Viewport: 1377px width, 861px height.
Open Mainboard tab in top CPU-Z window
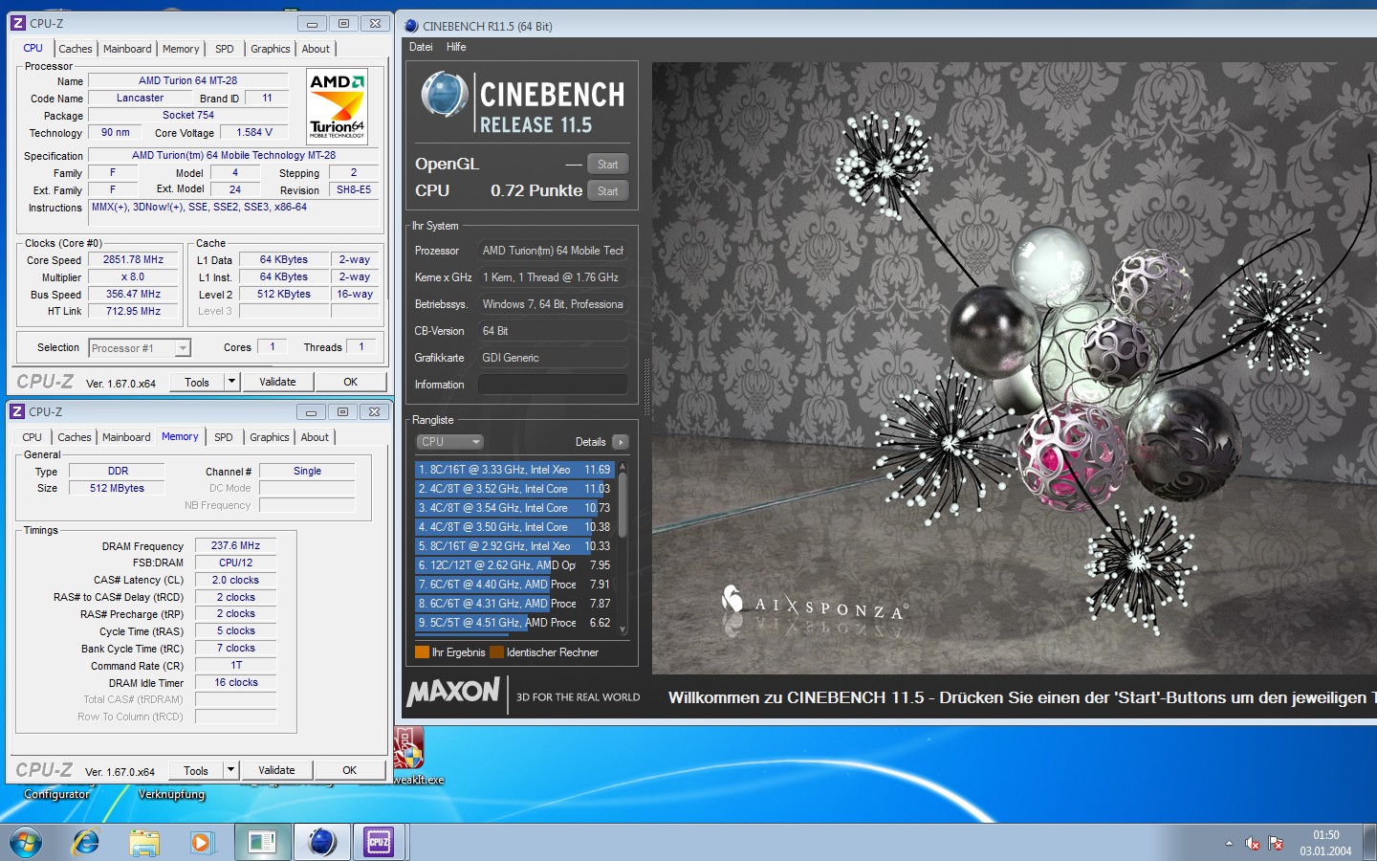[127, 49]
